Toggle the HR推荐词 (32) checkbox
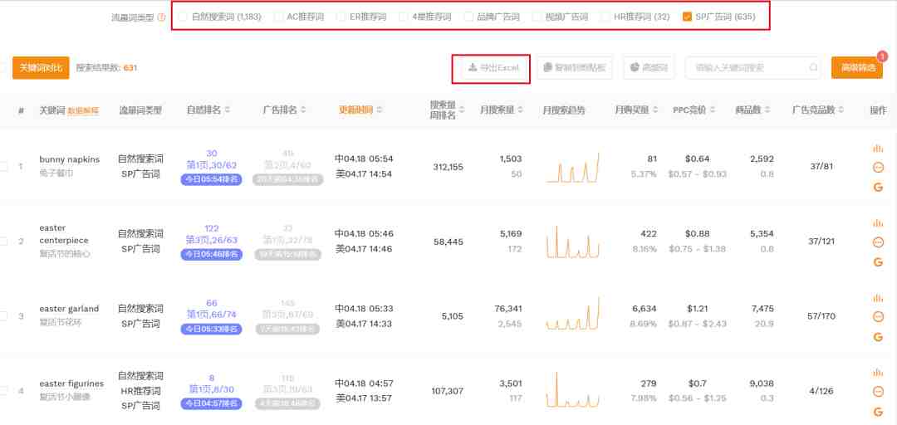 pyautogui.click(x=605, y=17)
